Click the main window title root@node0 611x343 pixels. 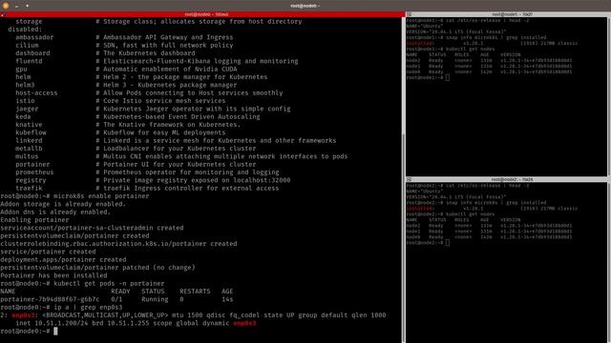click(305, 6)
